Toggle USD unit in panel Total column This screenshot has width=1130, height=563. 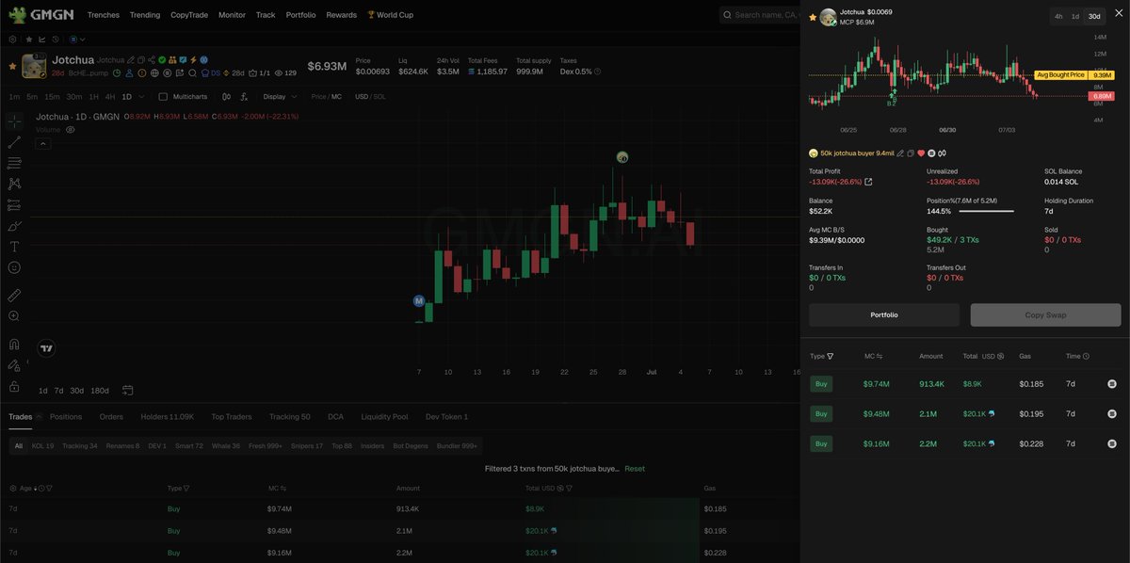[1000, 356]
